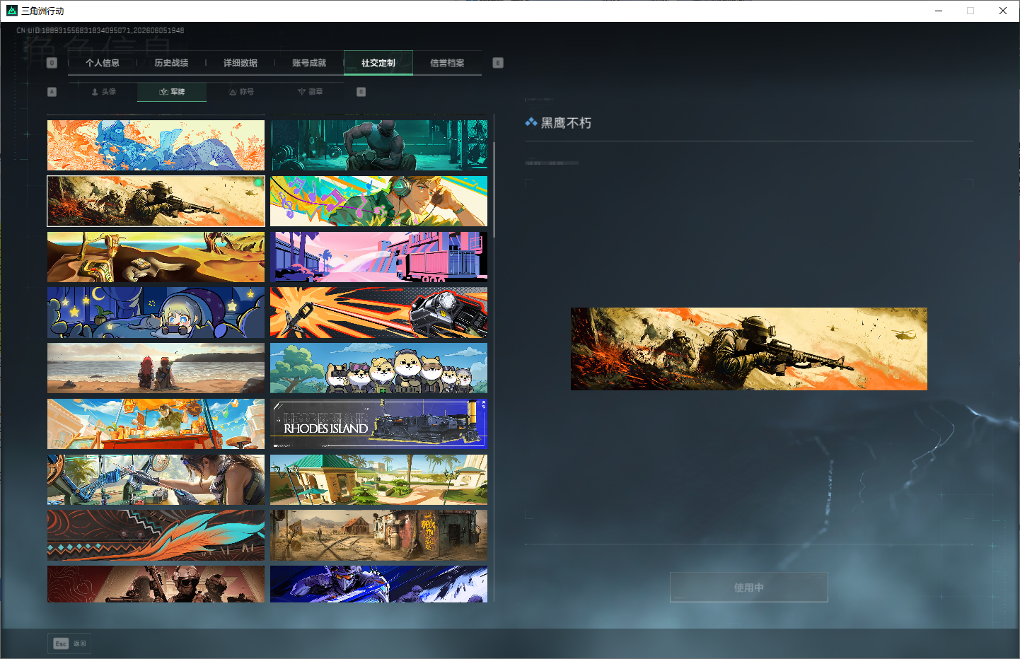Click the A previous sub-tab key icon
This screenshot has width=1020, height=659.
pos(52,92)
